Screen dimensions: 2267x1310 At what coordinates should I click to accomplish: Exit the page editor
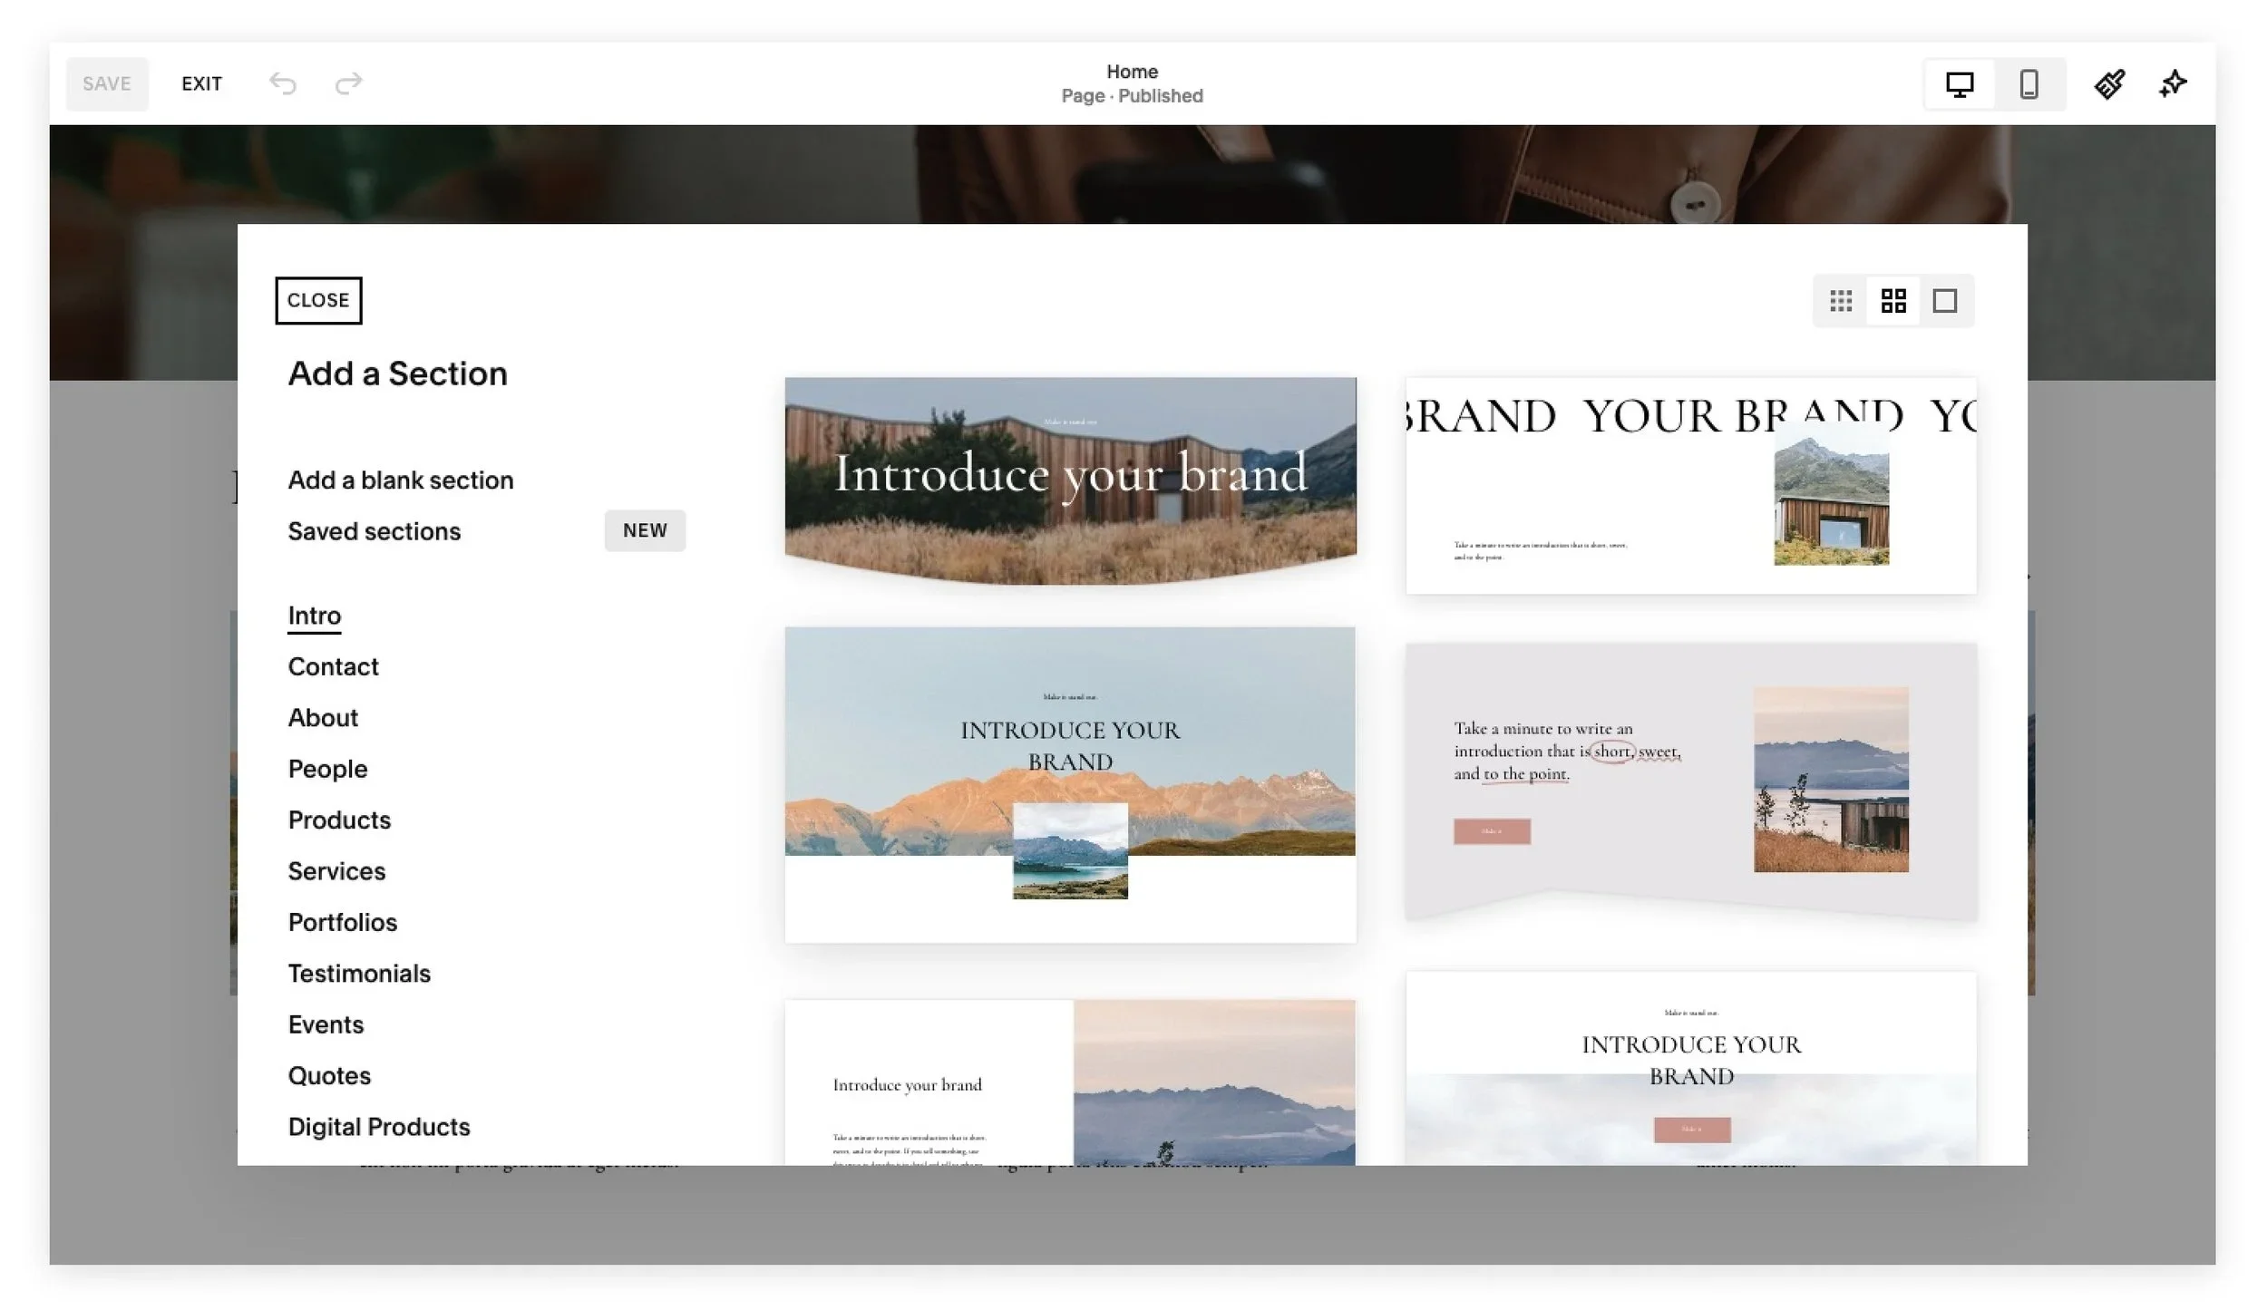pos(201,83)
